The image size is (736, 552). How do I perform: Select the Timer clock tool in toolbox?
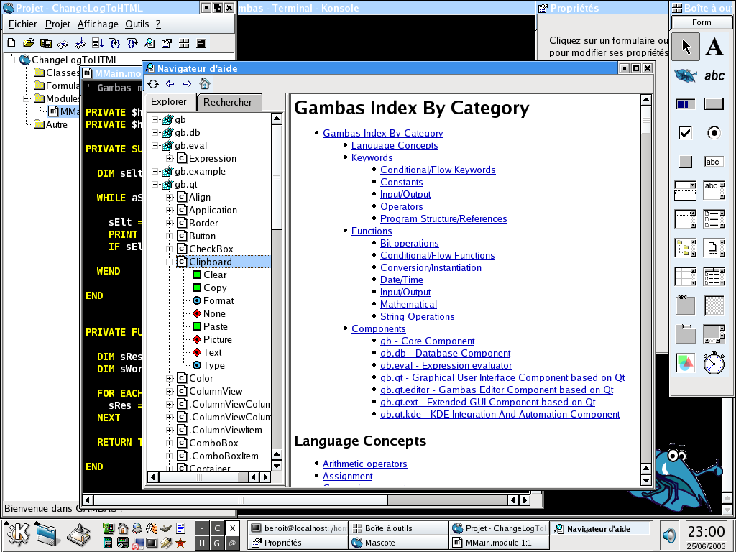pyautogui.click(x=714, y=363)
